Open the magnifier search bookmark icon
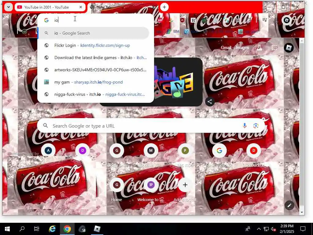The image size is (313, 235). pos(186,32)
